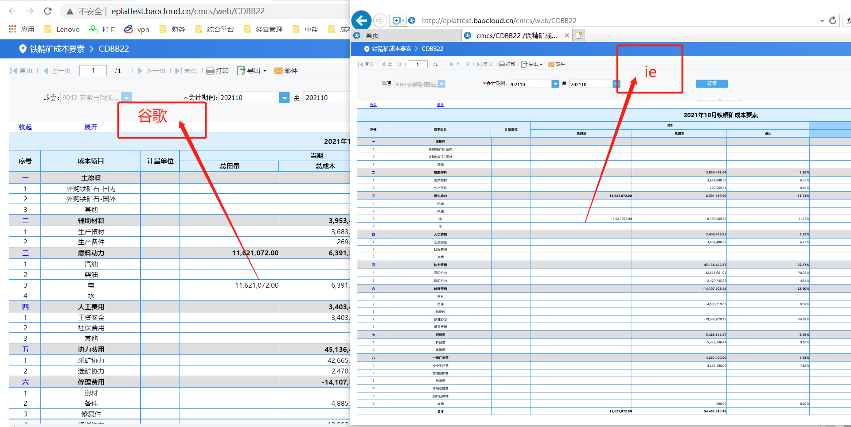Go to 上一页 previous page in Chrome report
The height and width of the screenshot is (427, 851).
coord(57,70)
